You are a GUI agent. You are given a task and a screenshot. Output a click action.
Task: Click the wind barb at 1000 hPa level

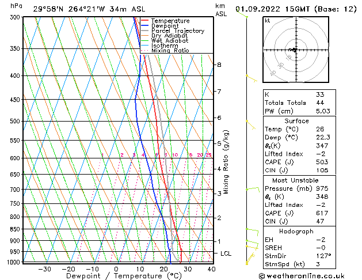(250, 259)
